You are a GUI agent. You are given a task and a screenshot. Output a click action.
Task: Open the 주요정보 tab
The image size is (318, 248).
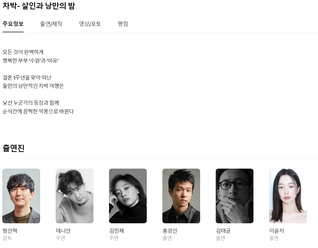click(13, 24)
